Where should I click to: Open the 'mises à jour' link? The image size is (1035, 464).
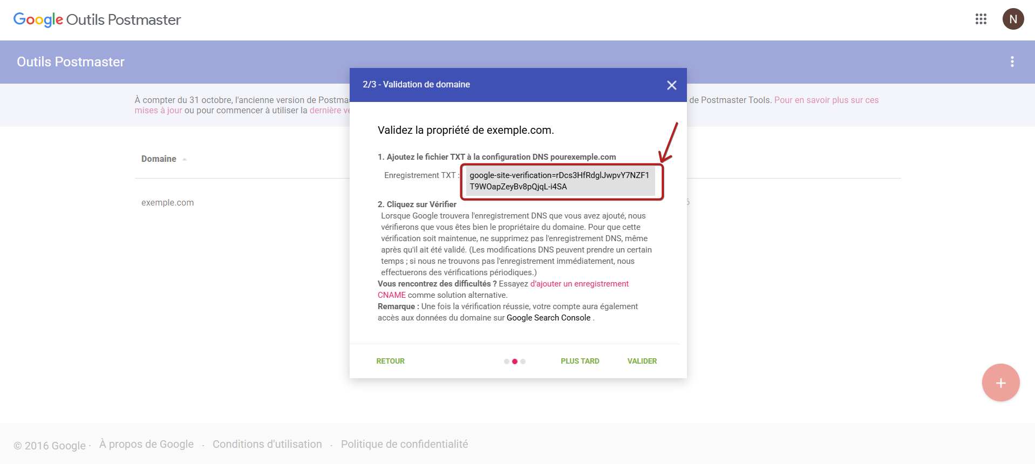[158, 111]
